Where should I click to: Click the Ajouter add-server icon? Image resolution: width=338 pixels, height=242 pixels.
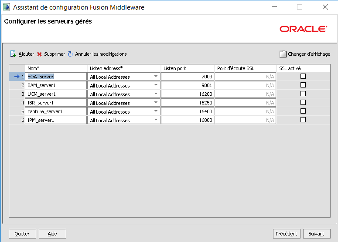(13, 54)
